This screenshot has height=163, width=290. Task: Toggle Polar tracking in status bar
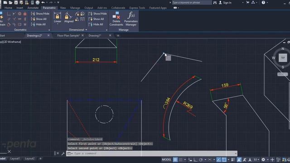click(x=201, y=159)
